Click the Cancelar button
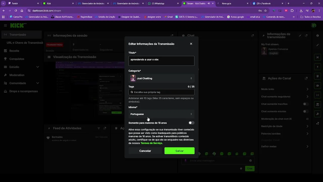 point(145,151)
